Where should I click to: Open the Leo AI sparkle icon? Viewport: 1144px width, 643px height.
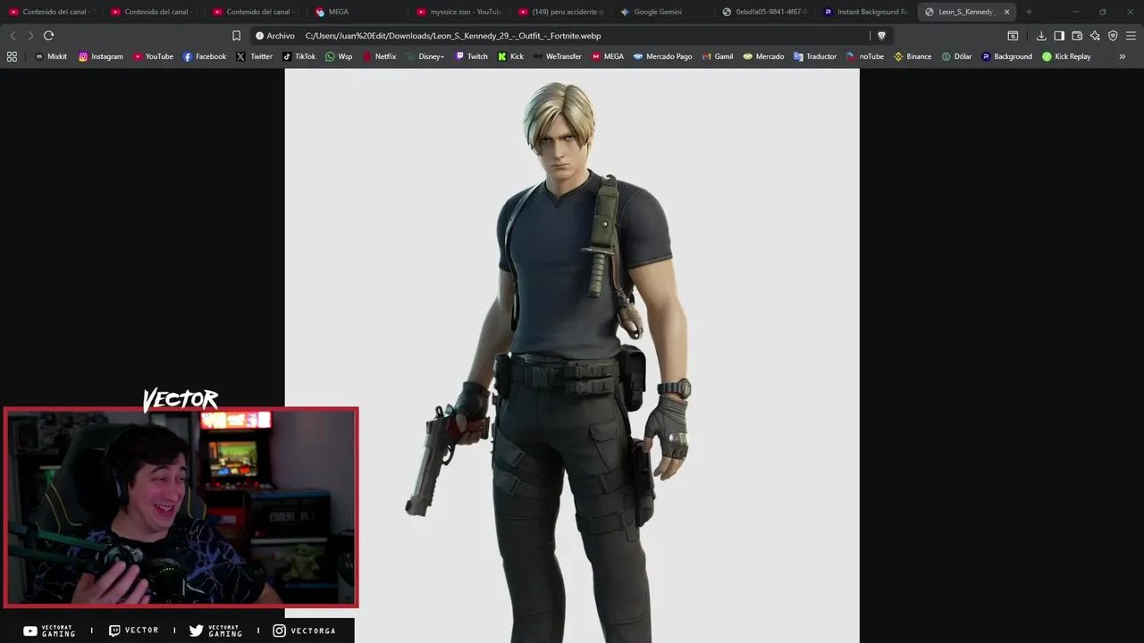coord(1095,36)
